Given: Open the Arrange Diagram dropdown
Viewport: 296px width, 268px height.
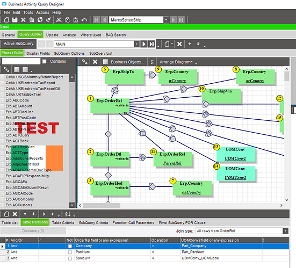Looking at the screenshot, I should click(x=176, y=62).
